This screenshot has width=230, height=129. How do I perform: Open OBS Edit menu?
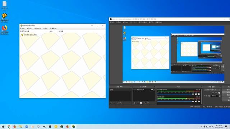(118, 22)
